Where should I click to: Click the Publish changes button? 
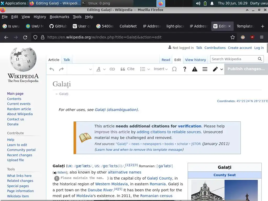pos(246,69)
